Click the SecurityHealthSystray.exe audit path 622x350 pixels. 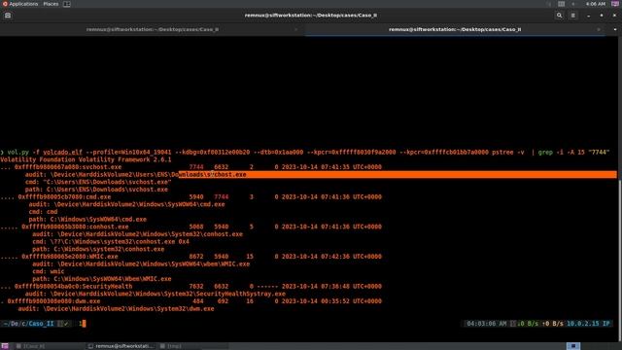tap(155, 294)
